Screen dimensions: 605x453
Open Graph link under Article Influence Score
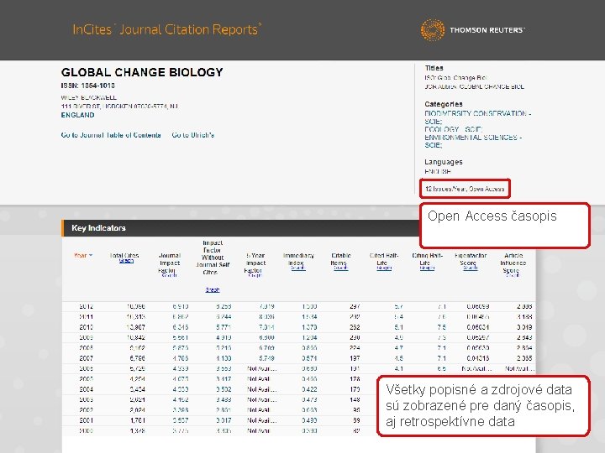513,275
